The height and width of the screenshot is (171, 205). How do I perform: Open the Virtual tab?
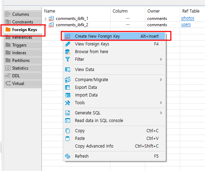[x=23, y=84]
